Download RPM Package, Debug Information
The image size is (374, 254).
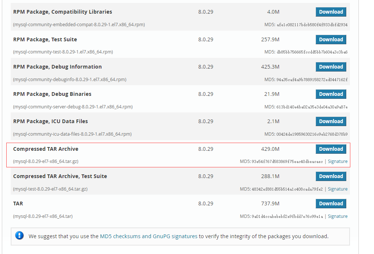tap(331, 67)
